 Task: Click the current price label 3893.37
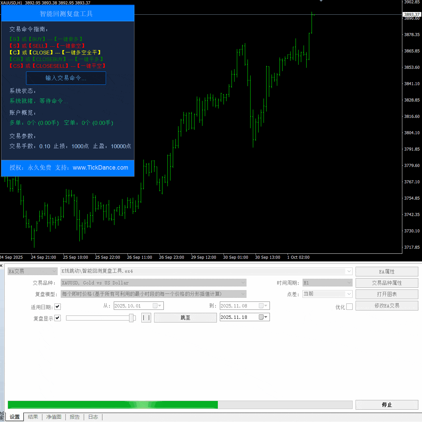pos(412,14)
